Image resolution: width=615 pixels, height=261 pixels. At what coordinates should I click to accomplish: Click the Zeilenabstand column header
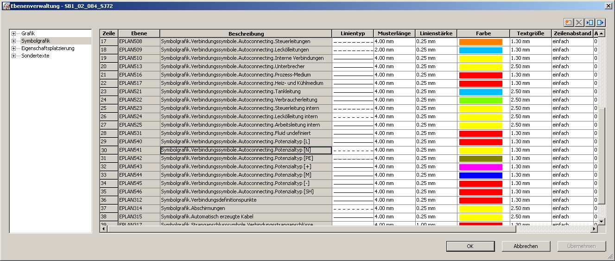pos(572,33)
